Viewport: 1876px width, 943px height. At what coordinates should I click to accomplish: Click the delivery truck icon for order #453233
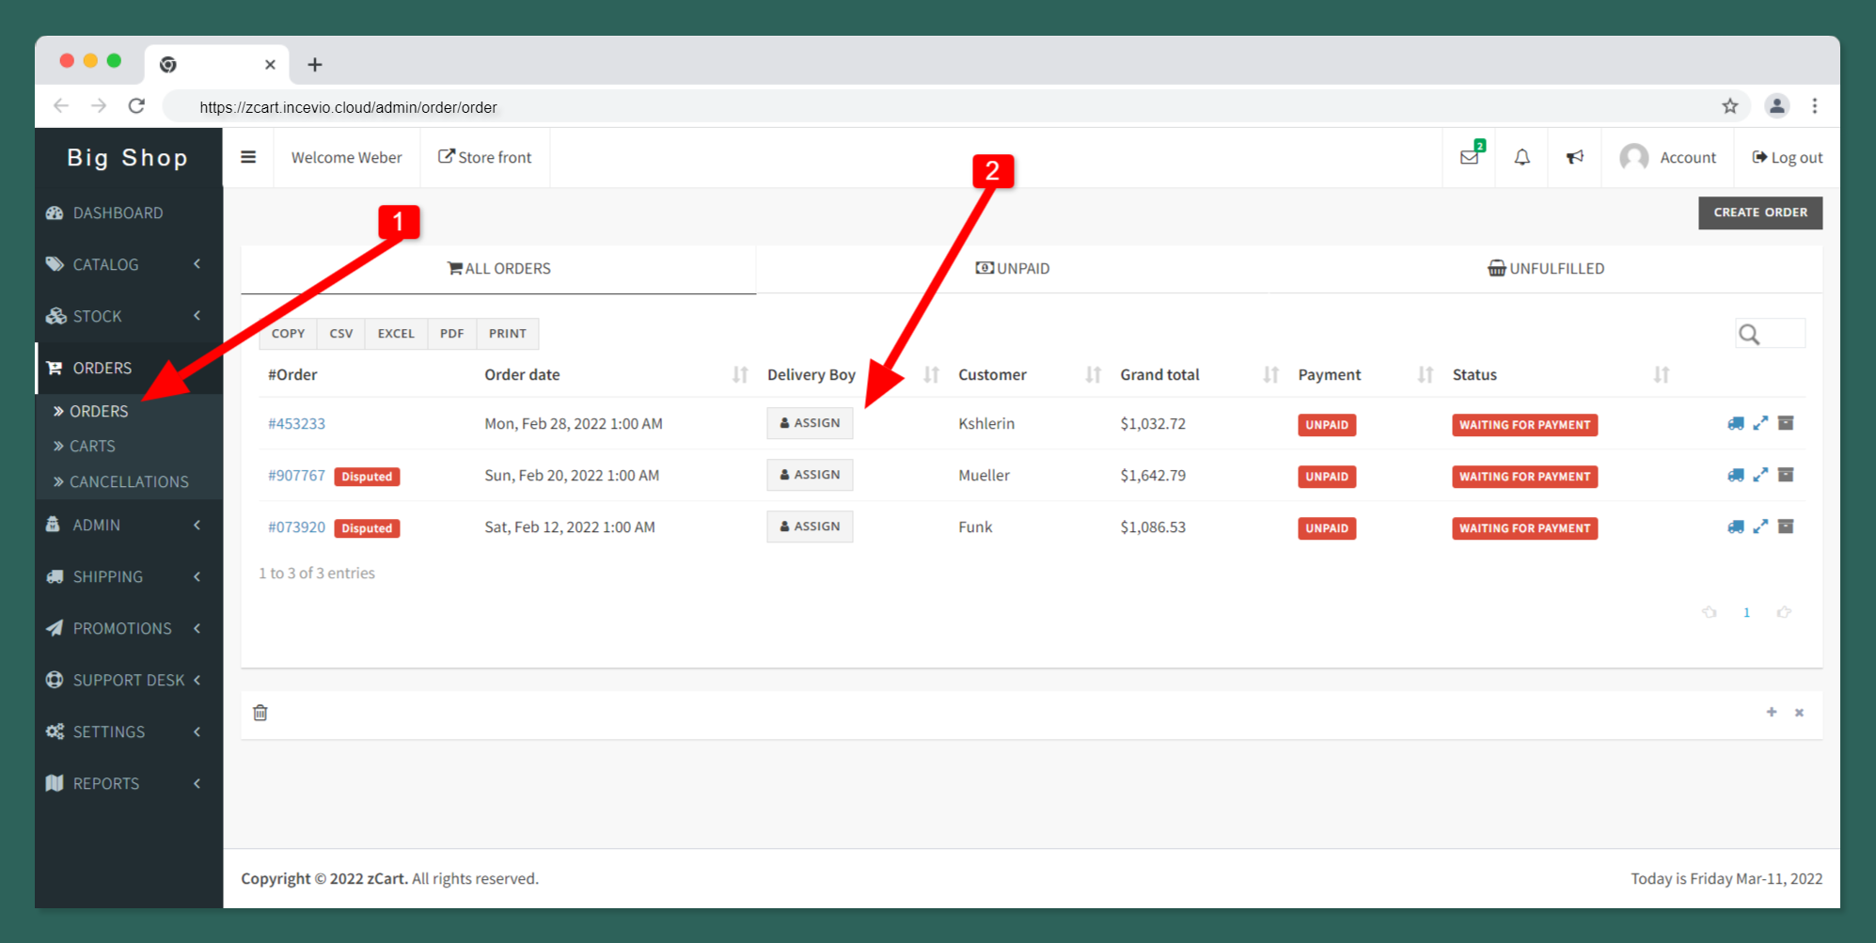click(1735, 423)
